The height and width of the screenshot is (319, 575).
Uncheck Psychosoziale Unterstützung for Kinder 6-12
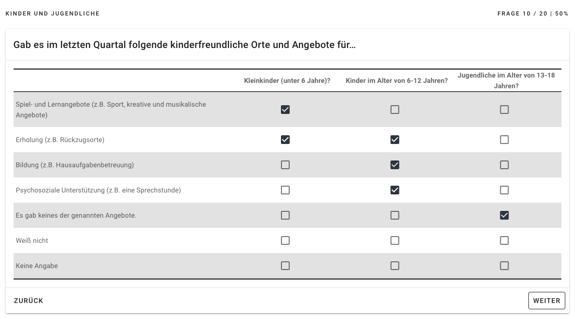pyautogui.click(x=395, y=190)
